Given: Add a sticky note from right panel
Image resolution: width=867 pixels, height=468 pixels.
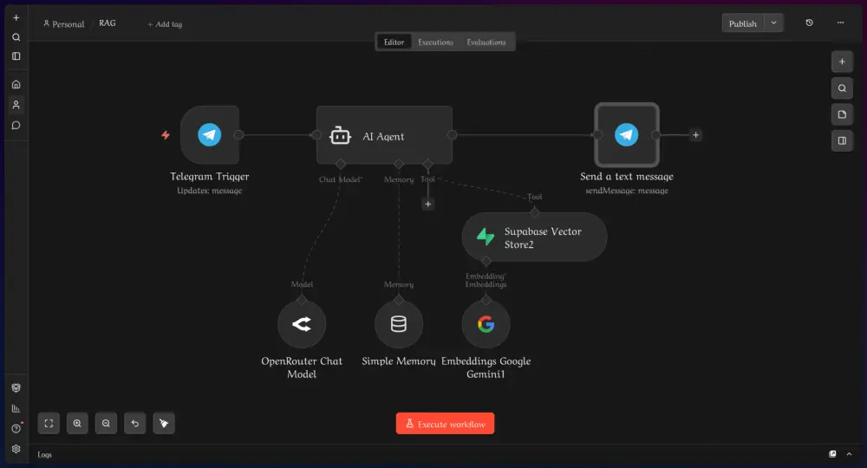Looking at the screenshot, I should [842, 114].
